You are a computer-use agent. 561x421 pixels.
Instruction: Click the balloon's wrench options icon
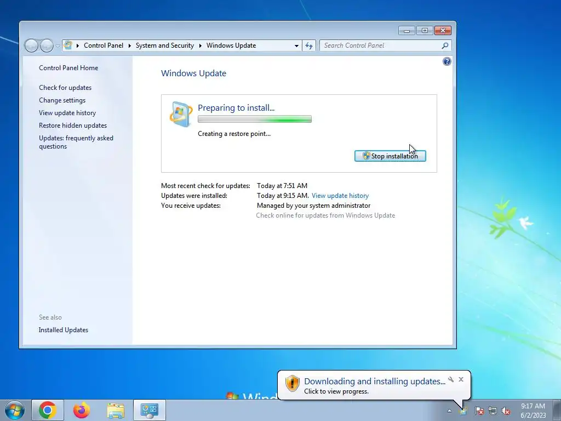coord(451,379)
